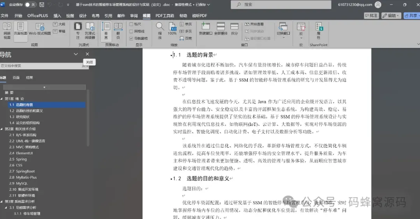The width and height of the screenshot is (420, 219).
Task: Click the 拆分 split window icon
Action: 234,29
